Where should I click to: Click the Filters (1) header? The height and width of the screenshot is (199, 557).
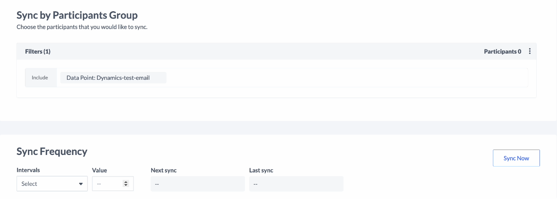pos(38,52)
